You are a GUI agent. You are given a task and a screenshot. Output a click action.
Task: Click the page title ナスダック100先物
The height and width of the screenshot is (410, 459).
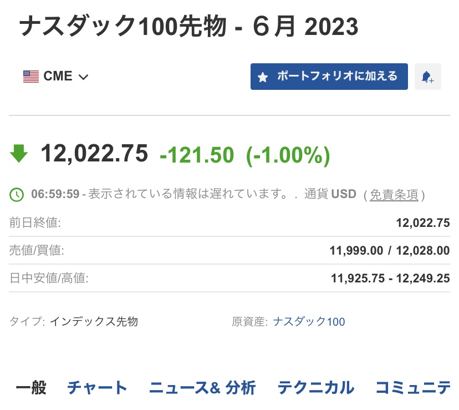click(123, 27)
